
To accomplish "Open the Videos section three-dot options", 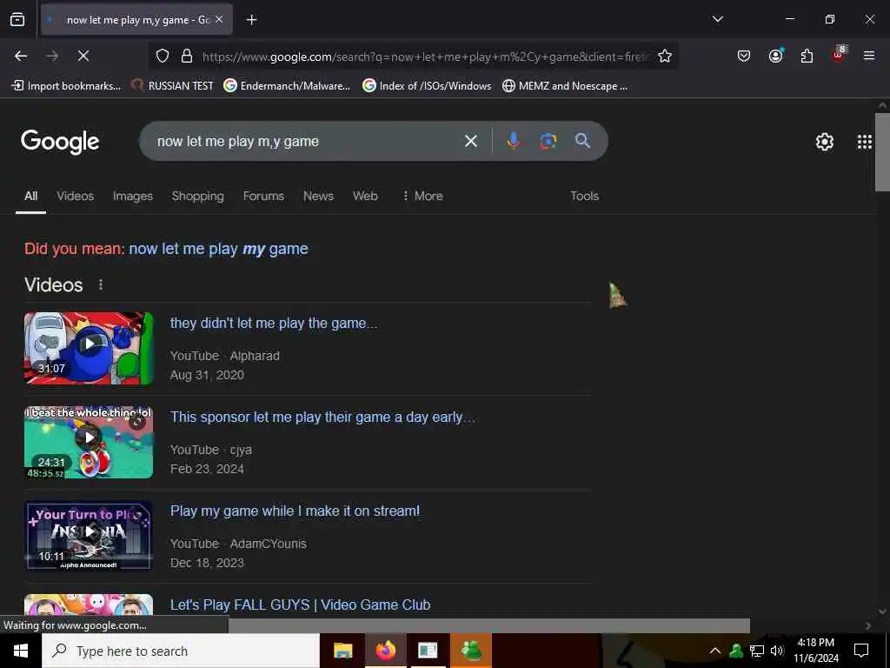I will (x=101, y=284).
